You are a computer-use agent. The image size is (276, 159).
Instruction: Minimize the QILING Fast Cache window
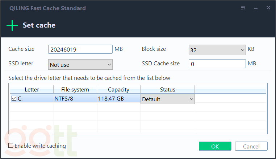tap(255, 8)
